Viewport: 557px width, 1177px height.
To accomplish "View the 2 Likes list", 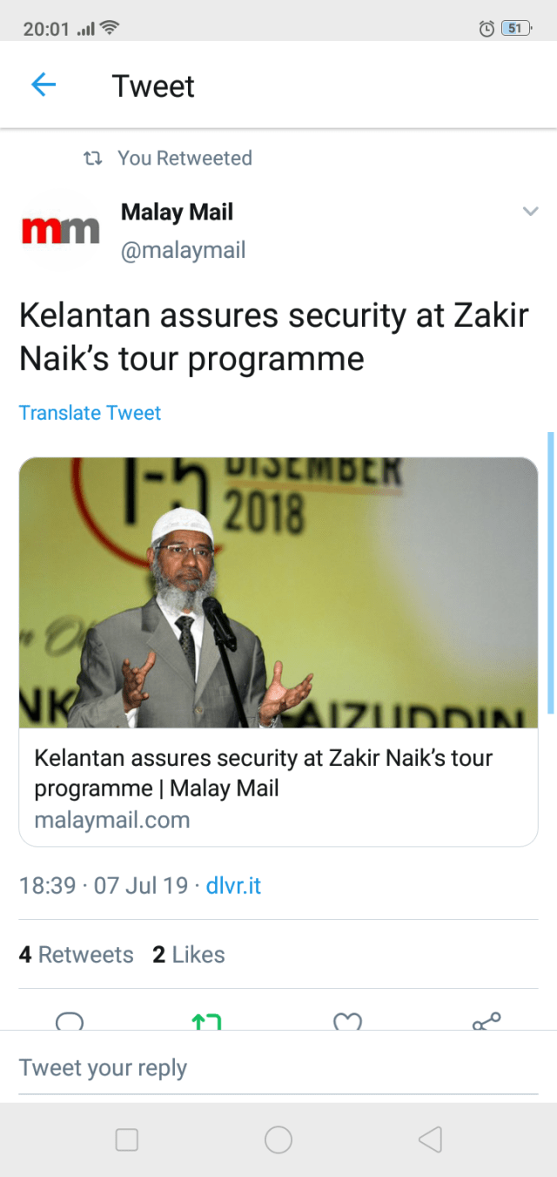I will point(189,954).
